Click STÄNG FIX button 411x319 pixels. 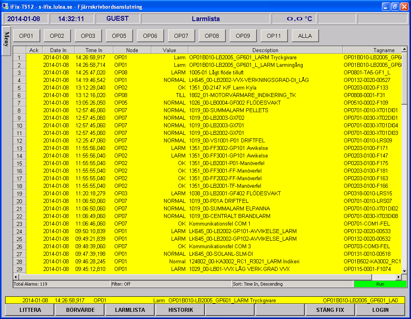(330, 310)
